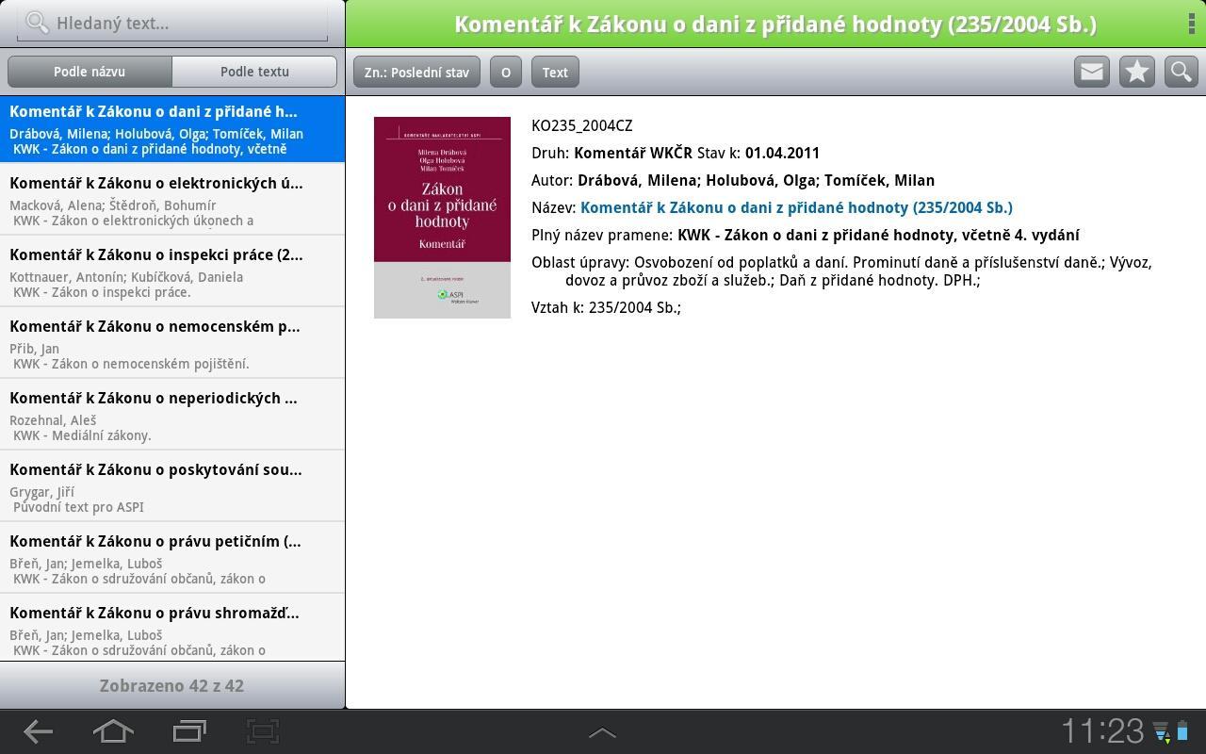The image size is (1206, 754).
Task: Open search via the magnifier toolbar icon
Action: coord(1181,70)
